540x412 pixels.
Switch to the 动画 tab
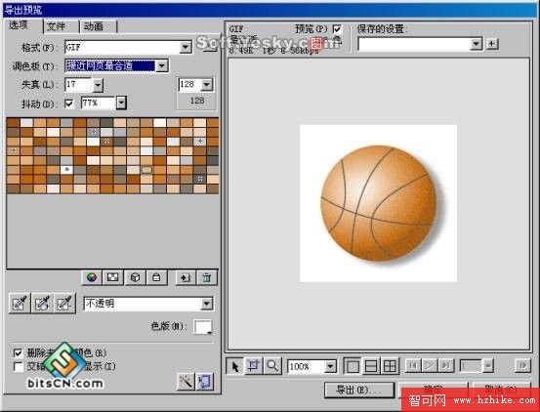pyautogui.click(x=99, y=26)
